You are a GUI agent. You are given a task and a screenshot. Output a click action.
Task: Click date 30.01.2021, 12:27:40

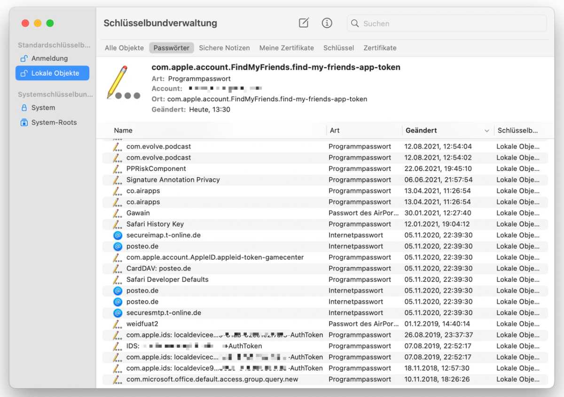pos(438,213)
